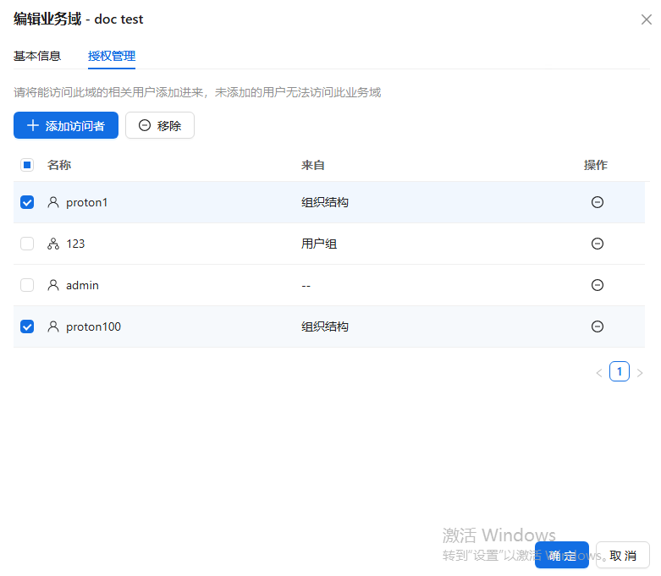Select the 授权管理 tab

click(x=112, y=57)
